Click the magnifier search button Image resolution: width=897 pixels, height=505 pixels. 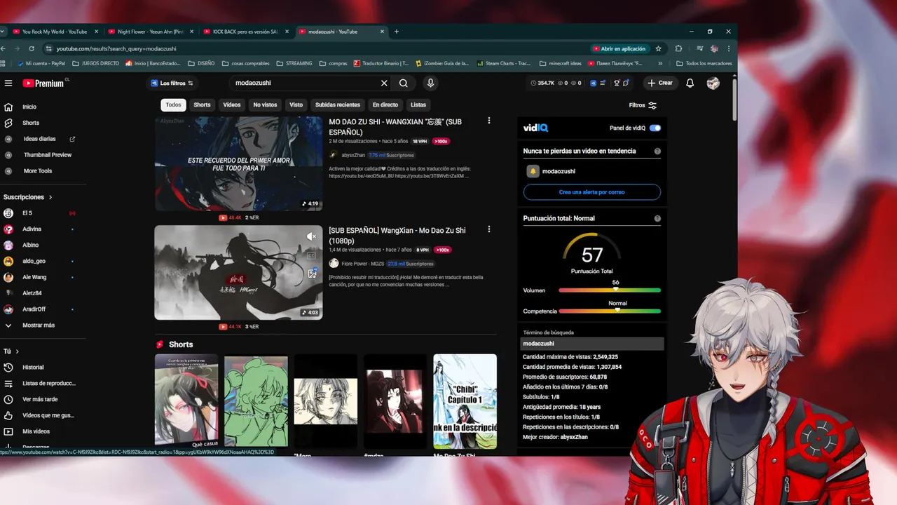coord(404,83)
